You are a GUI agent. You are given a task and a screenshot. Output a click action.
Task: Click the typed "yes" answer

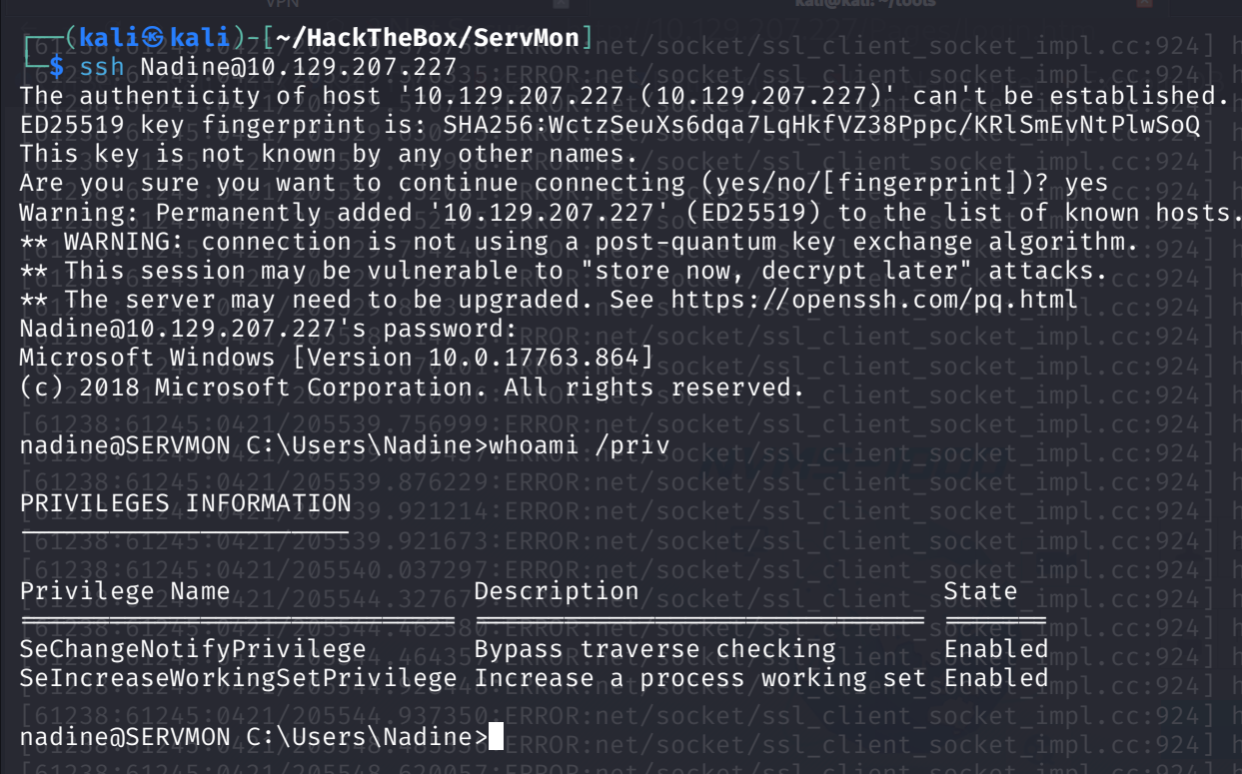1086,184
